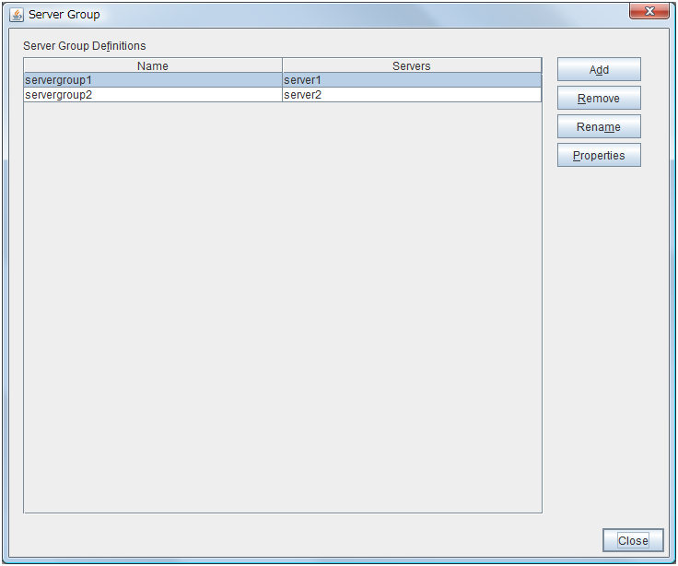Remove the selected server group
Screen dimensions: 678x566
[599, 98]
